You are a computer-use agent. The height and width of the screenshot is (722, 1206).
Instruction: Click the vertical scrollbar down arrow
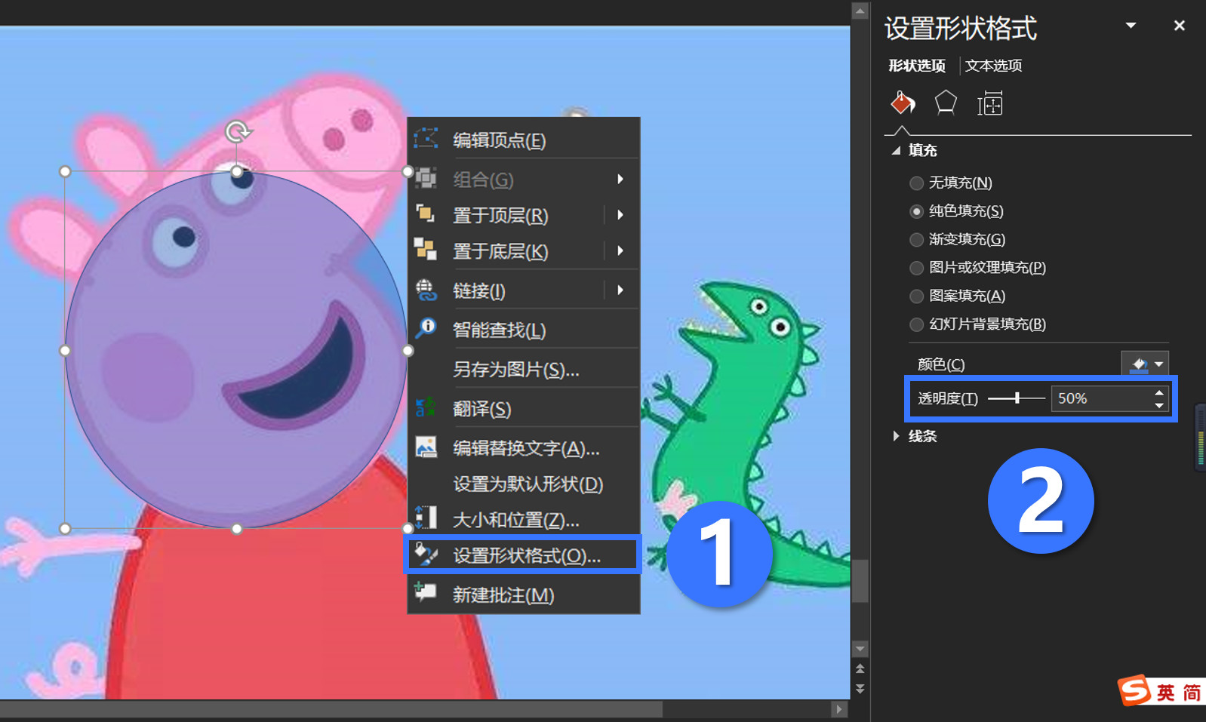point(860,648)
